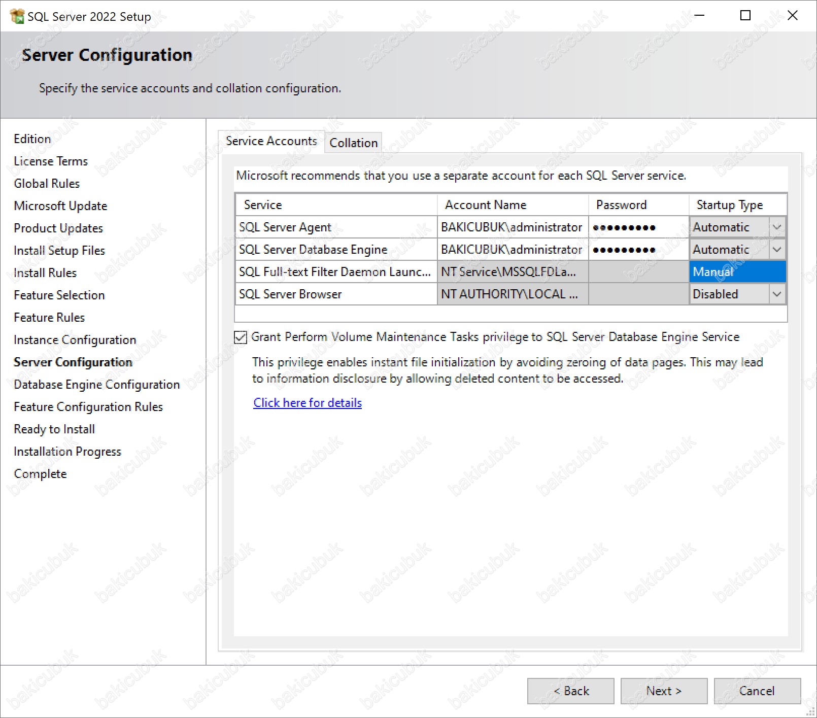The height and width of the screenshot is (718, 817).
Task: Minimize the SQL Server 2022 Setup window
Action: tap(699, 16)
